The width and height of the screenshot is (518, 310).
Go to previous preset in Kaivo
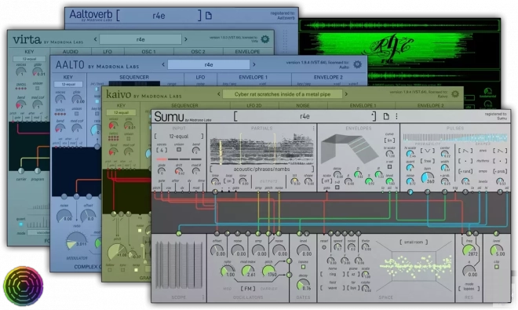(218, 94)
